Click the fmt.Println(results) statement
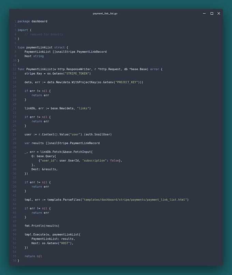 [x=42, y=226]
